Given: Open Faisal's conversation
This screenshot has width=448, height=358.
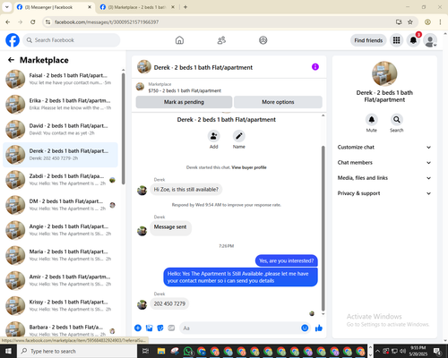Looking at the screenshot, I should [x=60, y=79].
